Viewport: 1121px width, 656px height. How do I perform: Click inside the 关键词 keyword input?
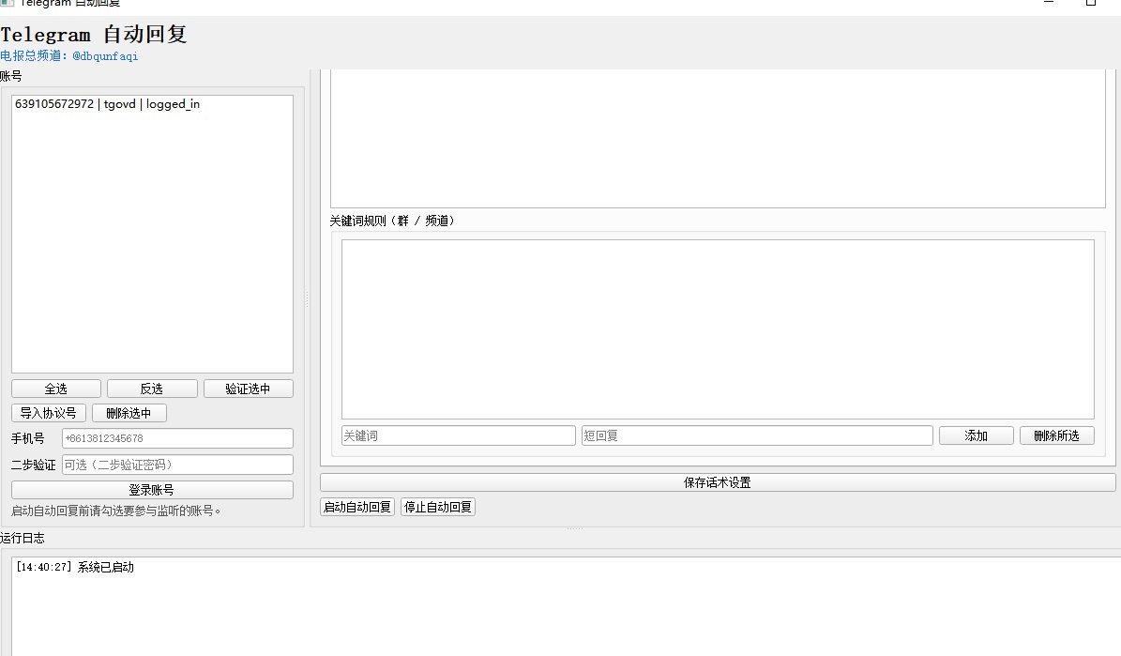(458, 435)
